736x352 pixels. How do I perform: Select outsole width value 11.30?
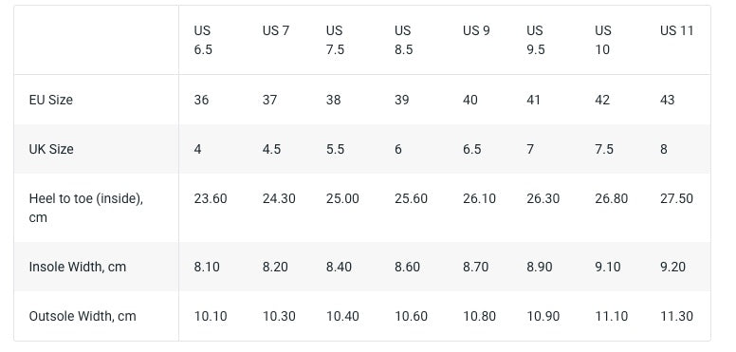(x=676, y=316)
